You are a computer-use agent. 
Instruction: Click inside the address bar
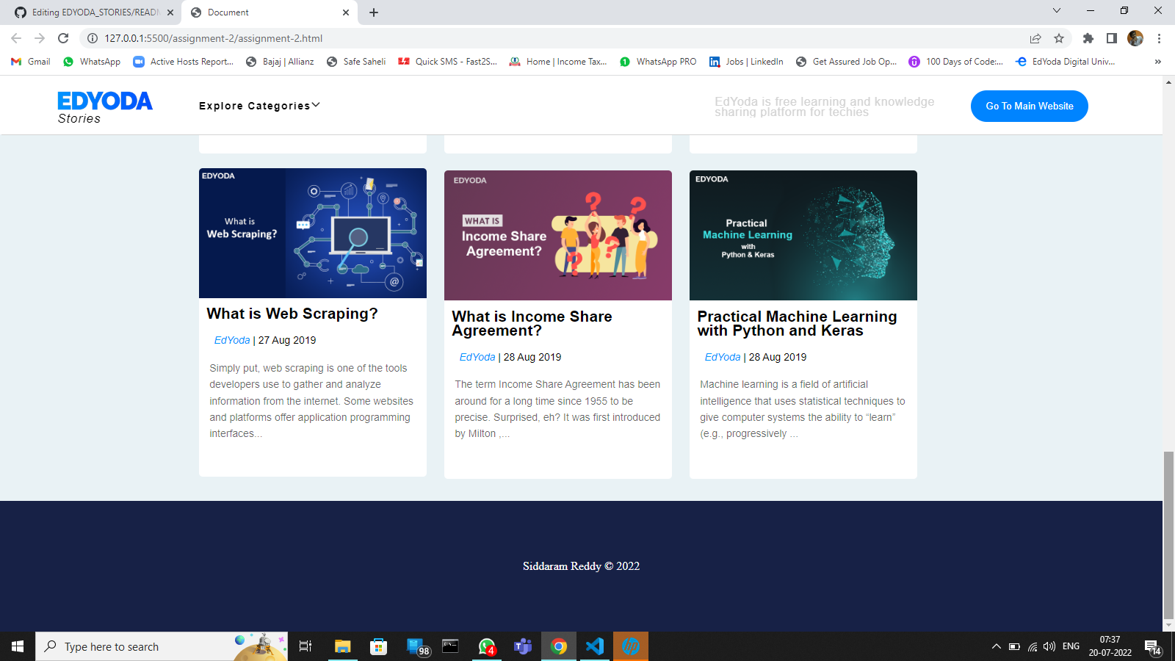(x=294, y=38)
